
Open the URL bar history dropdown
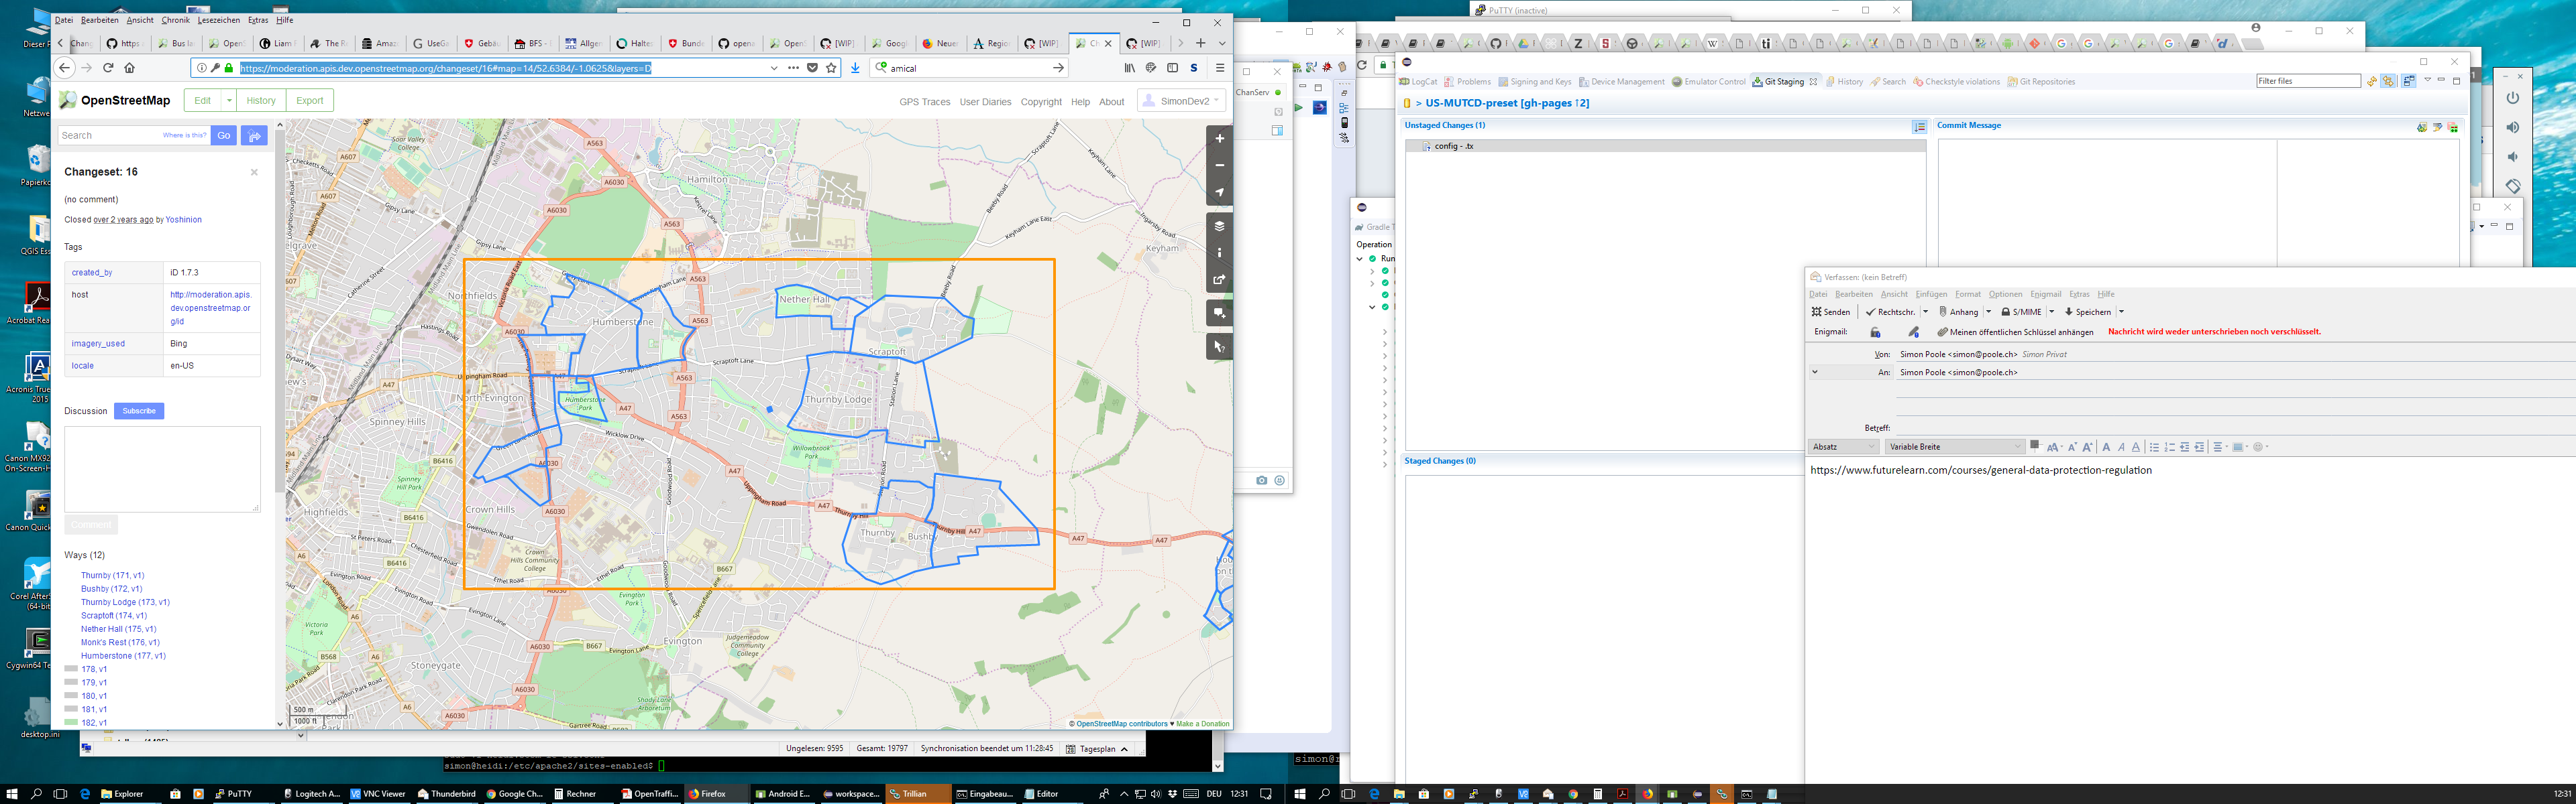pos(774,68)
